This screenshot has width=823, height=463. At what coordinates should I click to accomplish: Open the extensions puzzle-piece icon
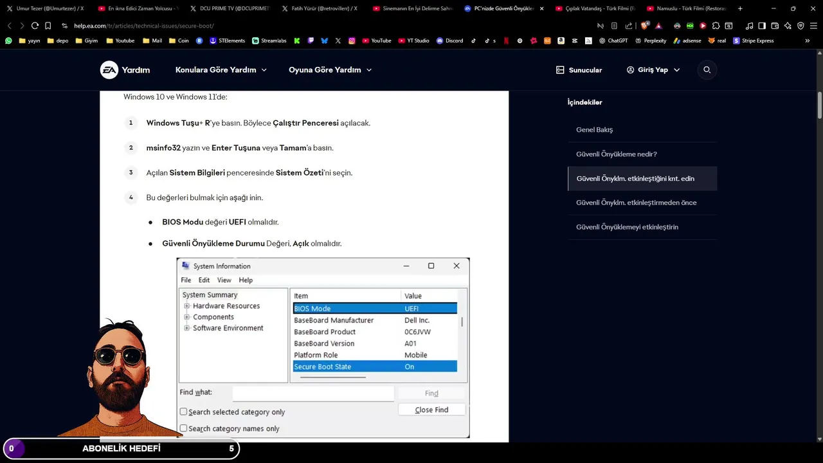point(716,26)
